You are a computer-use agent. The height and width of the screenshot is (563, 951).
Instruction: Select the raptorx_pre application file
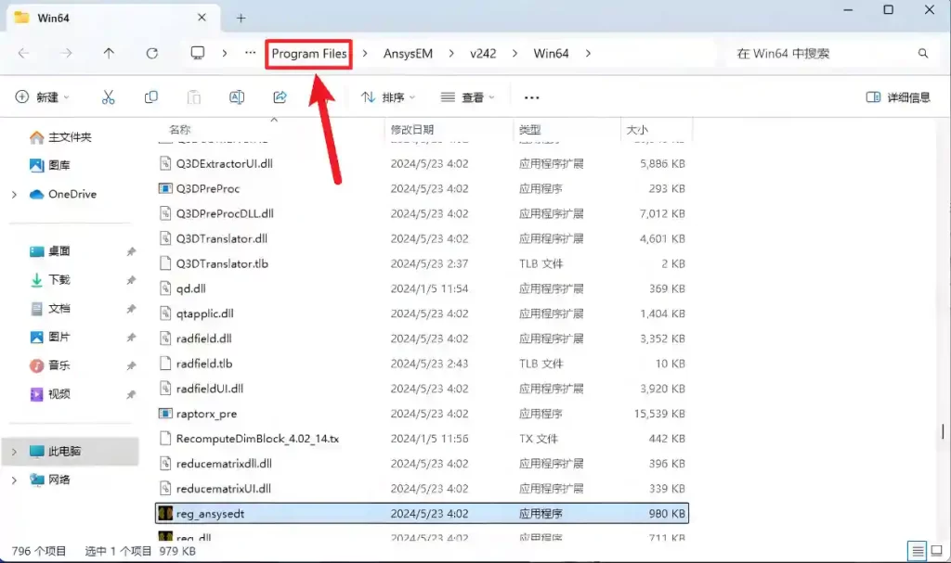(x=206, y=414)
